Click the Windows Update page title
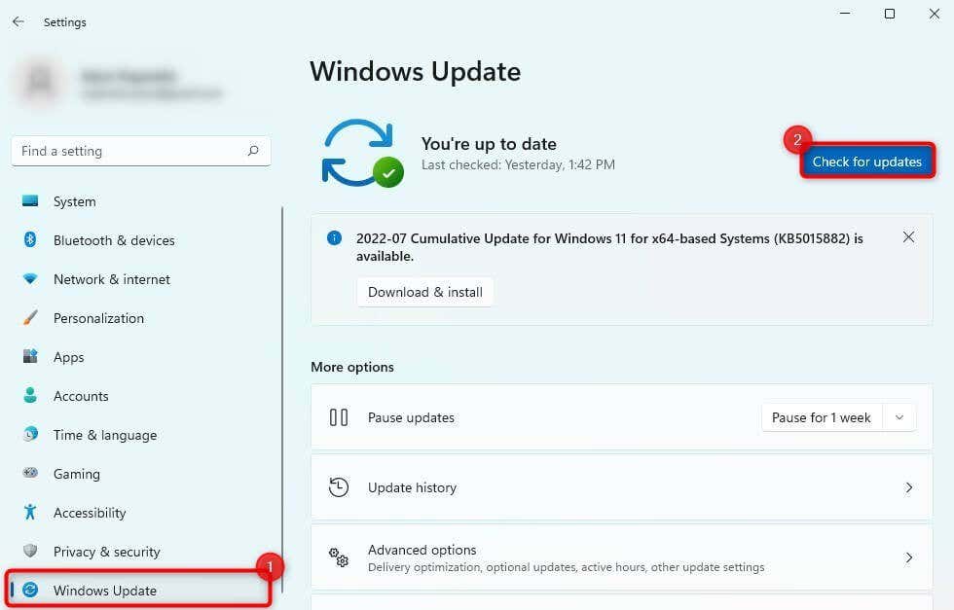This screenshot has height=610, width=954. pyautogui.click(x=415, y=71)
